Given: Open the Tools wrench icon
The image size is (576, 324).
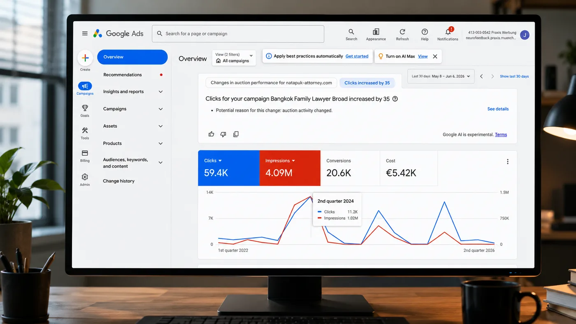Looking at the screenshot, I should coord(85,130).
